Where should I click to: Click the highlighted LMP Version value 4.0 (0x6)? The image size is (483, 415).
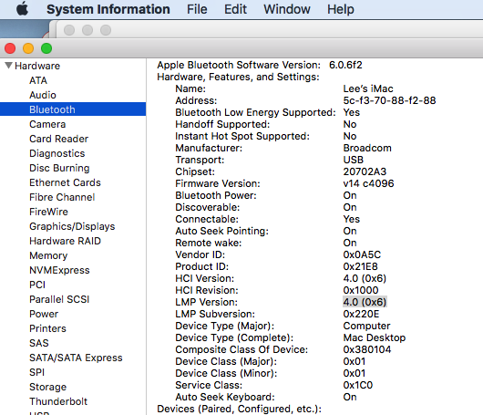pos(365,302)
